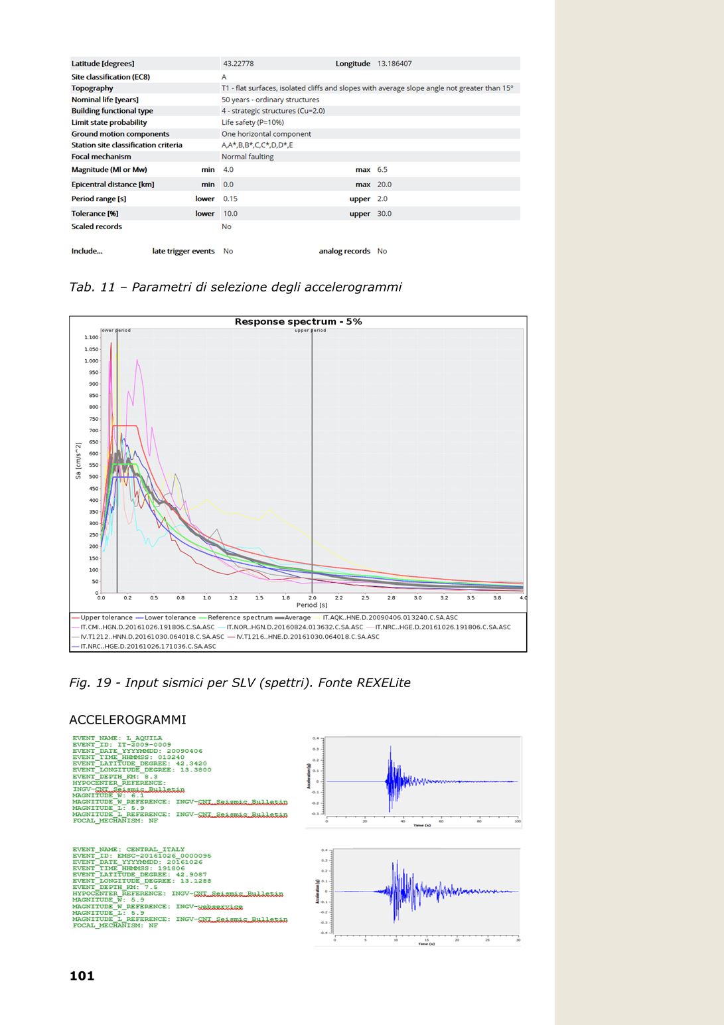724x1025 pixels.
Task: Click the 'Lower tolerance' legend entry
Action: tap(166, 618)
